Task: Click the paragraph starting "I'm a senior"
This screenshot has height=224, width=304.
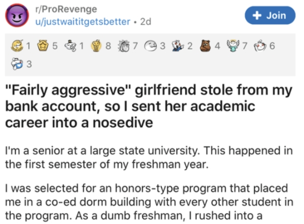Action: (147, 156)
